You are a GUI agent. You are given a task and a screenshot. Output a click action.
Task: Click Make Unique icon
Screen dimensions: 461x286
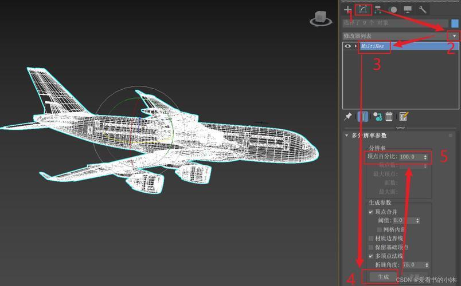click(x=377, y=116)
